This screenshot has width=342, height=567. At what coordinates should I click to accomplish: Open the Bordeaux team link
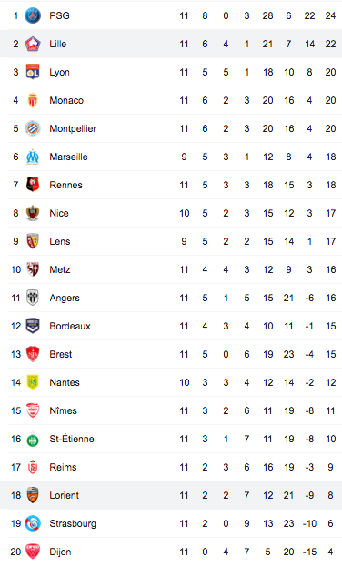coord(70,326)
